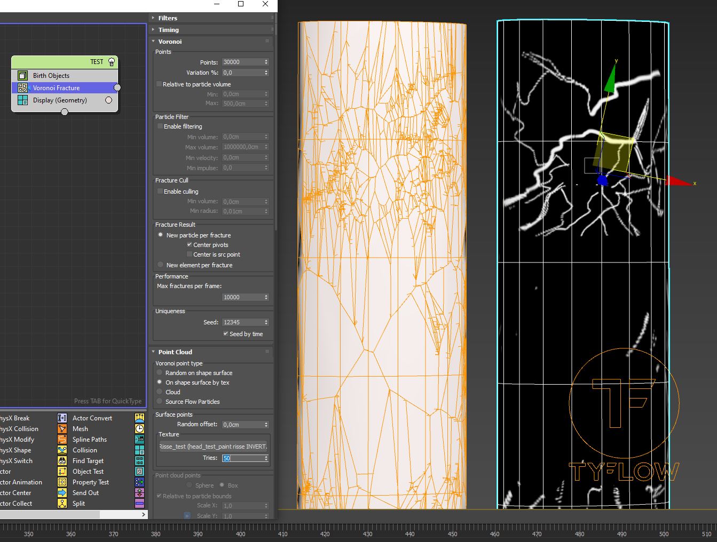Collapse the Point Cloud rollout

click(x=175, y=352)
